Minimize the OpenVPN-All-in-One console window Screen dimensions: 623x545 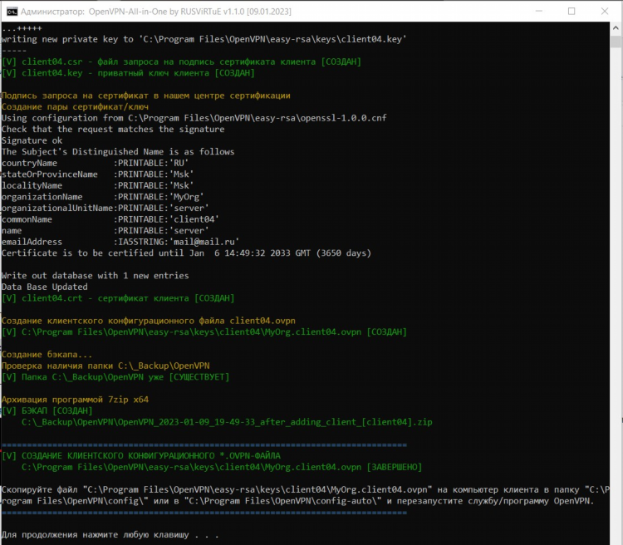539,11
